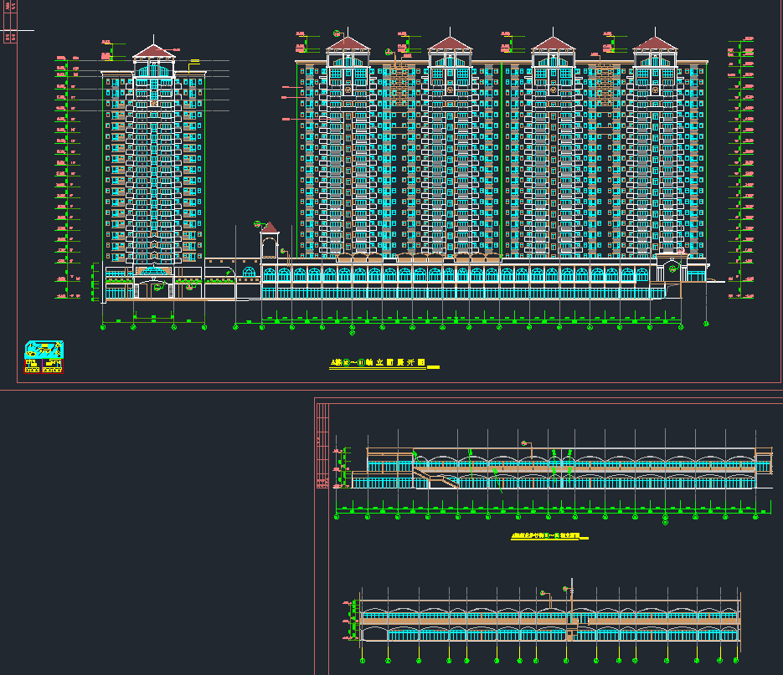783x675 pixels.
Task: Click the right elevation level dimension column
Action: pyautogui.click(x=741, y=167)
